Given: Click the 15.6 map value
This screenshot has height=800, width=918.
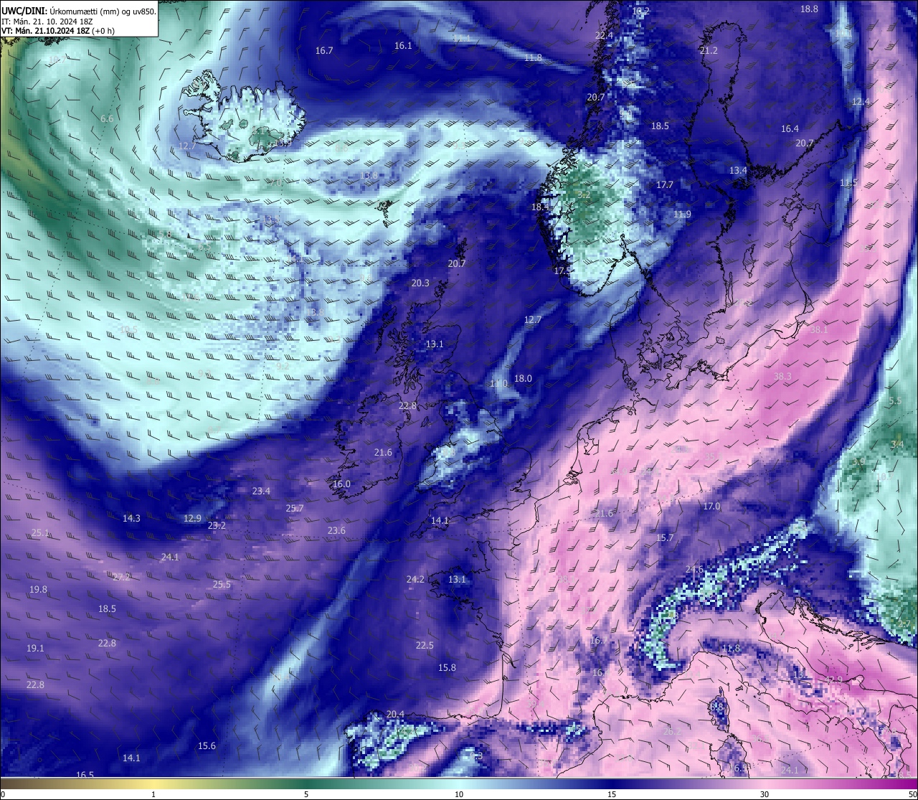Looking at the screenshot, I should 207,745.
